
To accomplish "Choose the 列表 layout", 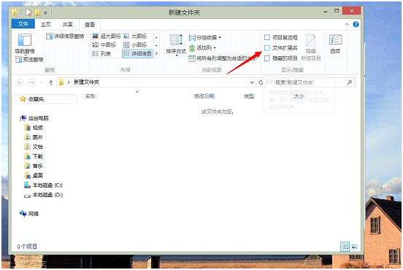I will point(101,53).
